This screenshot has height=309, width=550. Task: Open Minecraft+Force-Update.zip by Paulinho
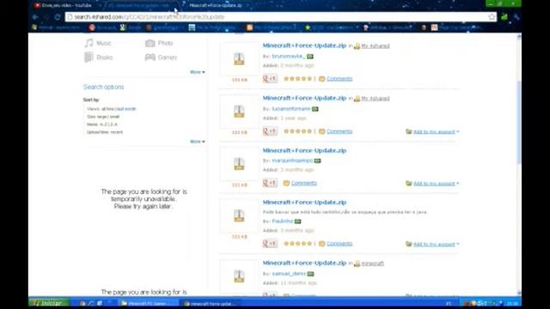(x=304, y=203)
